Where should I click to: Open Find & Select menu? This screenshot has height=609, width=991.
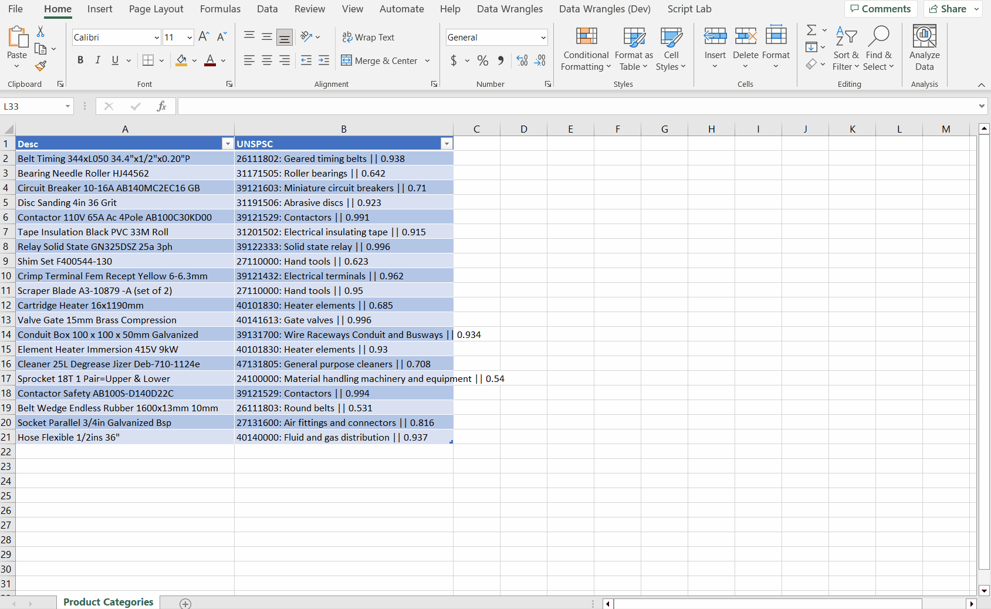click(x=878, y=48)
